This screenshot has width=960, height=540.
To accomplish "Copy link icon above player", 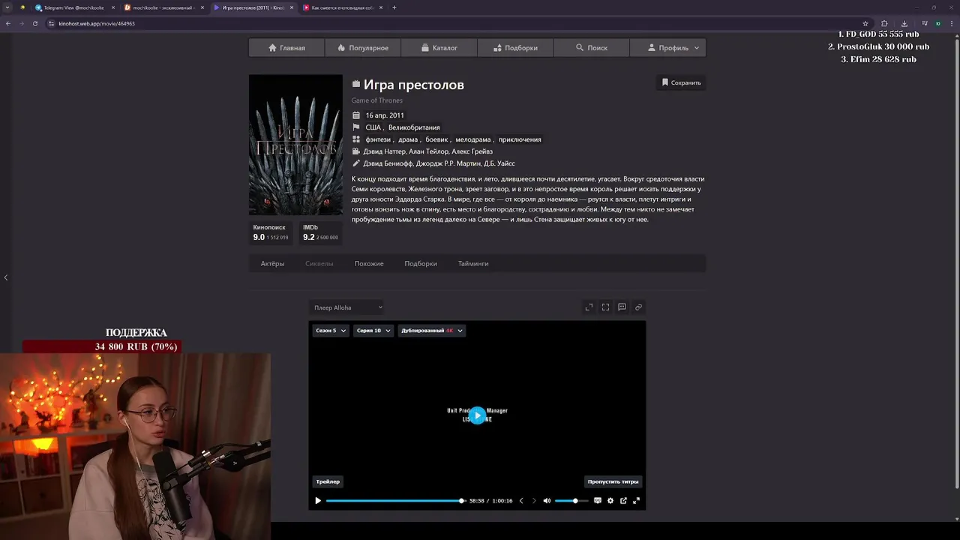I will coord(638,307).
